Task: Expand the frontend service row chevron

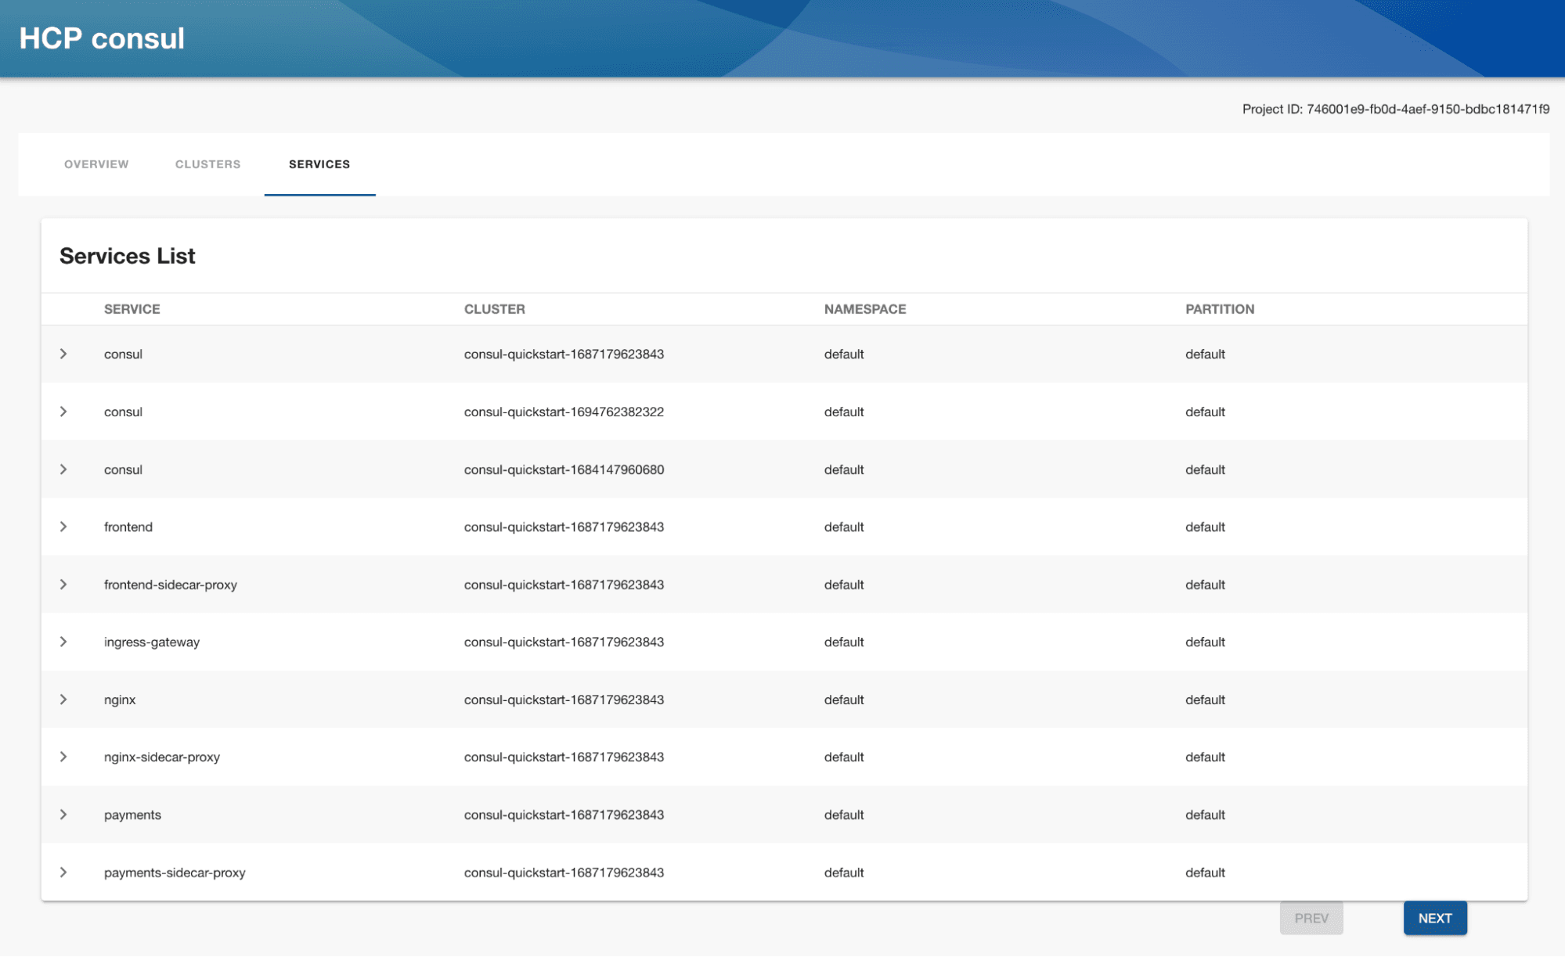Action: (x=63, y=527)
